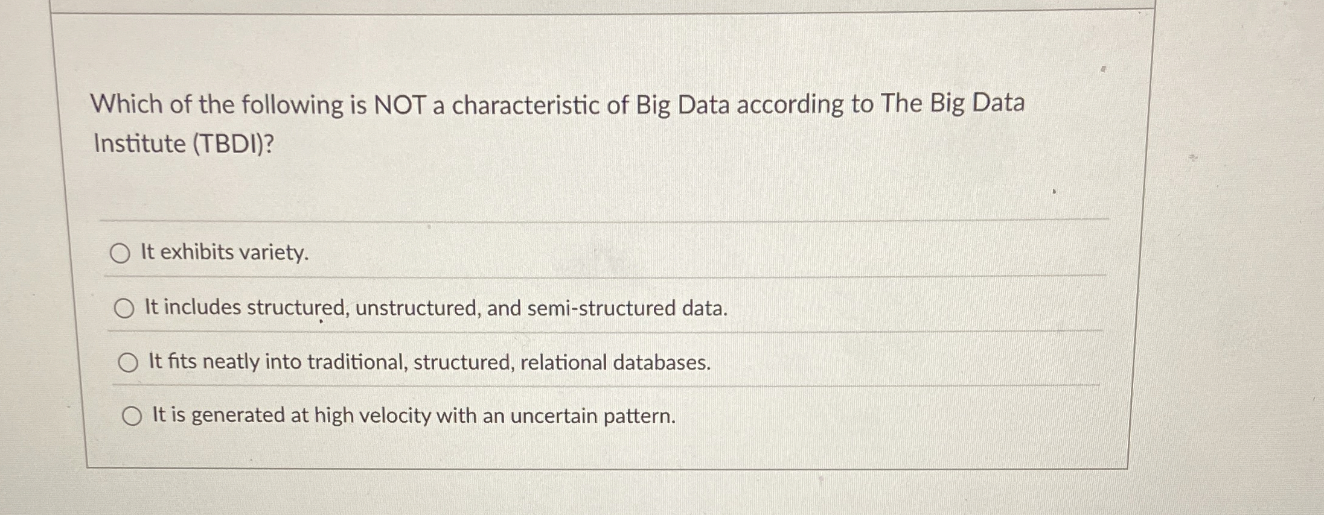Image resolution: width=1324 pixels, height=515 pixels.
Task: Select 'It is generated at high velocity with an uncertain pattern.'
Action: click(133, 416)
